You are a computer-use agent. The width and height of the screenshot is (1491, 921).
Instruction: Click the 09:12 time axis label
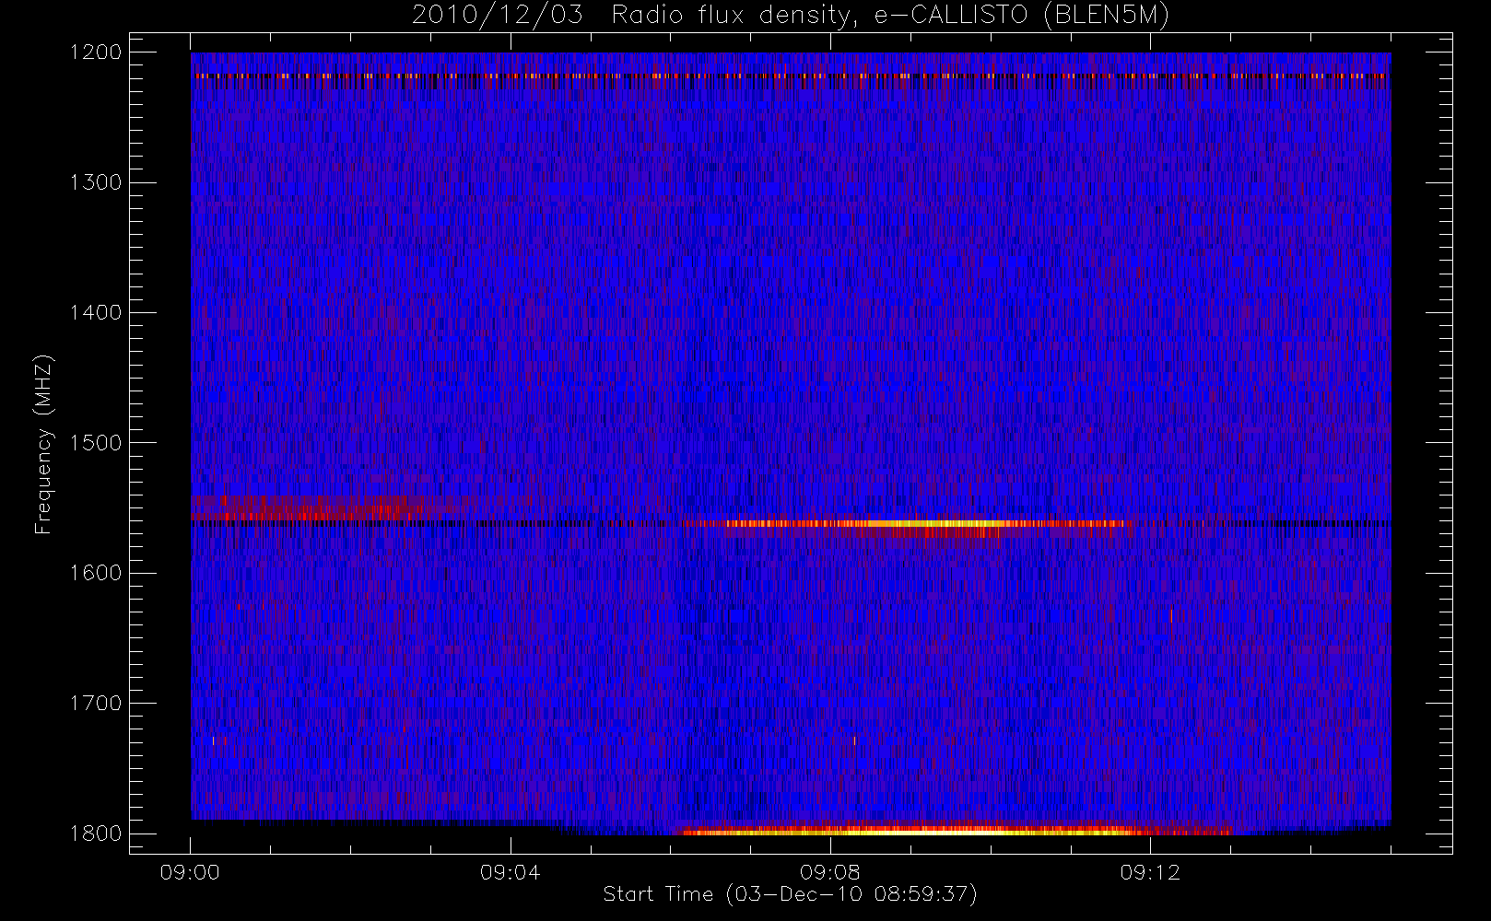click(x=1150, y=872)
